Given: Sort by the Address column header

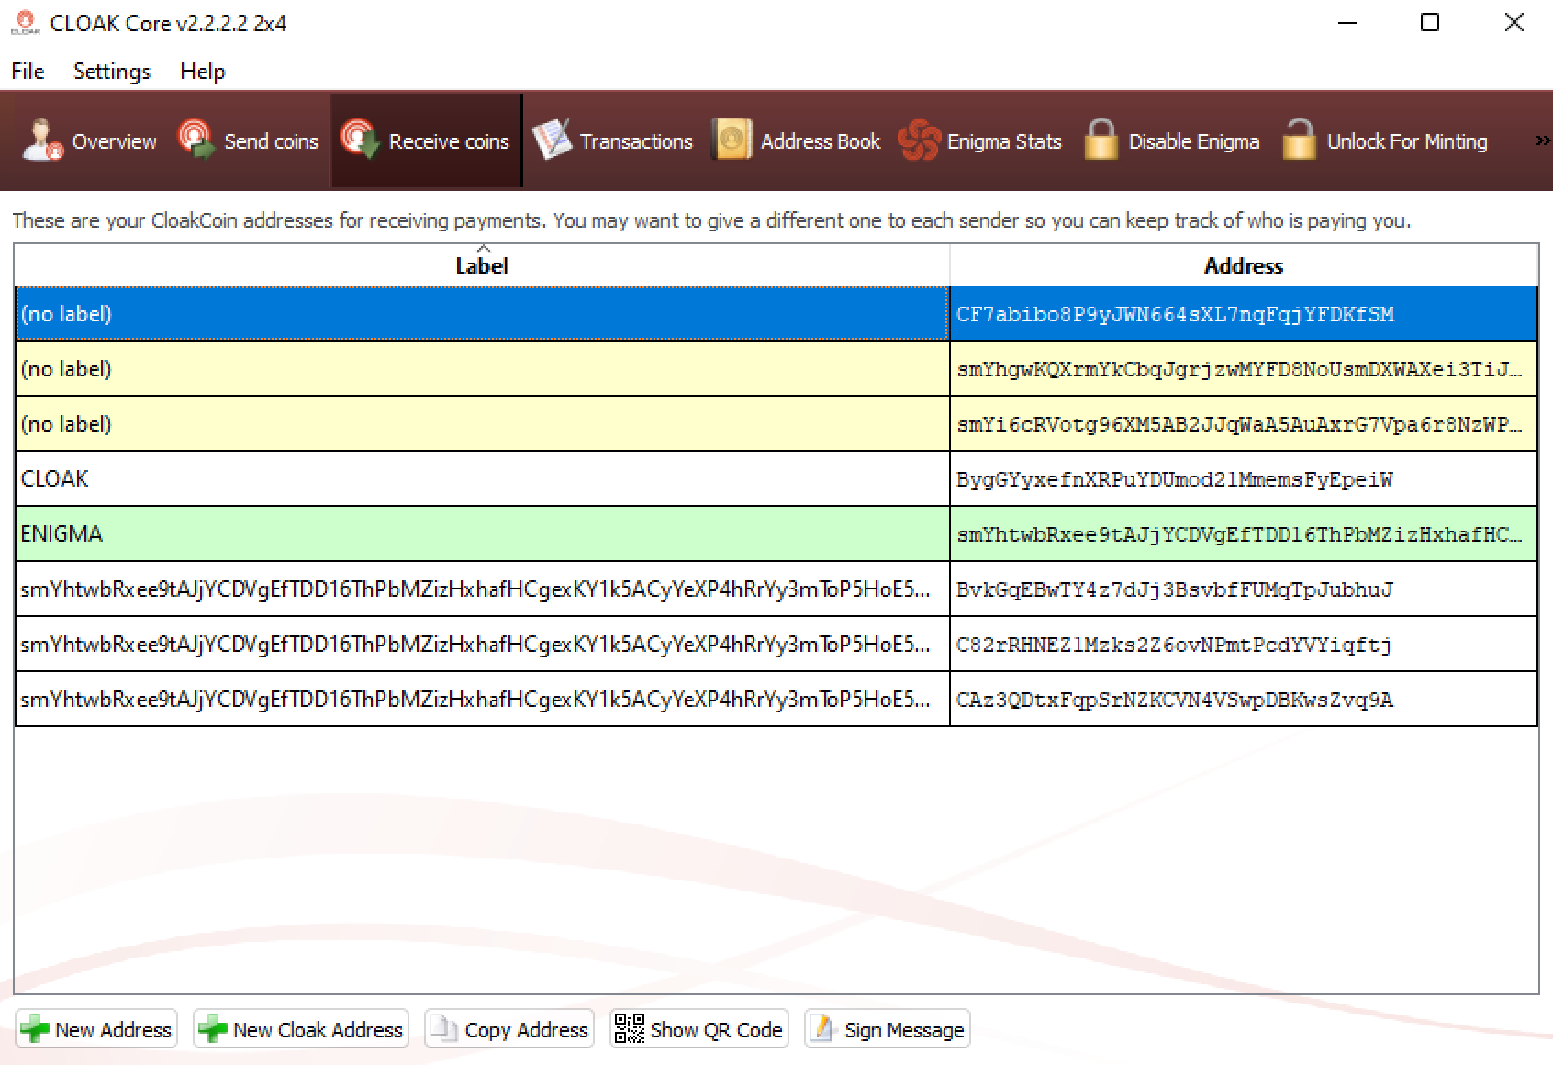Looking at the screenshot, I should point(1244,265).
